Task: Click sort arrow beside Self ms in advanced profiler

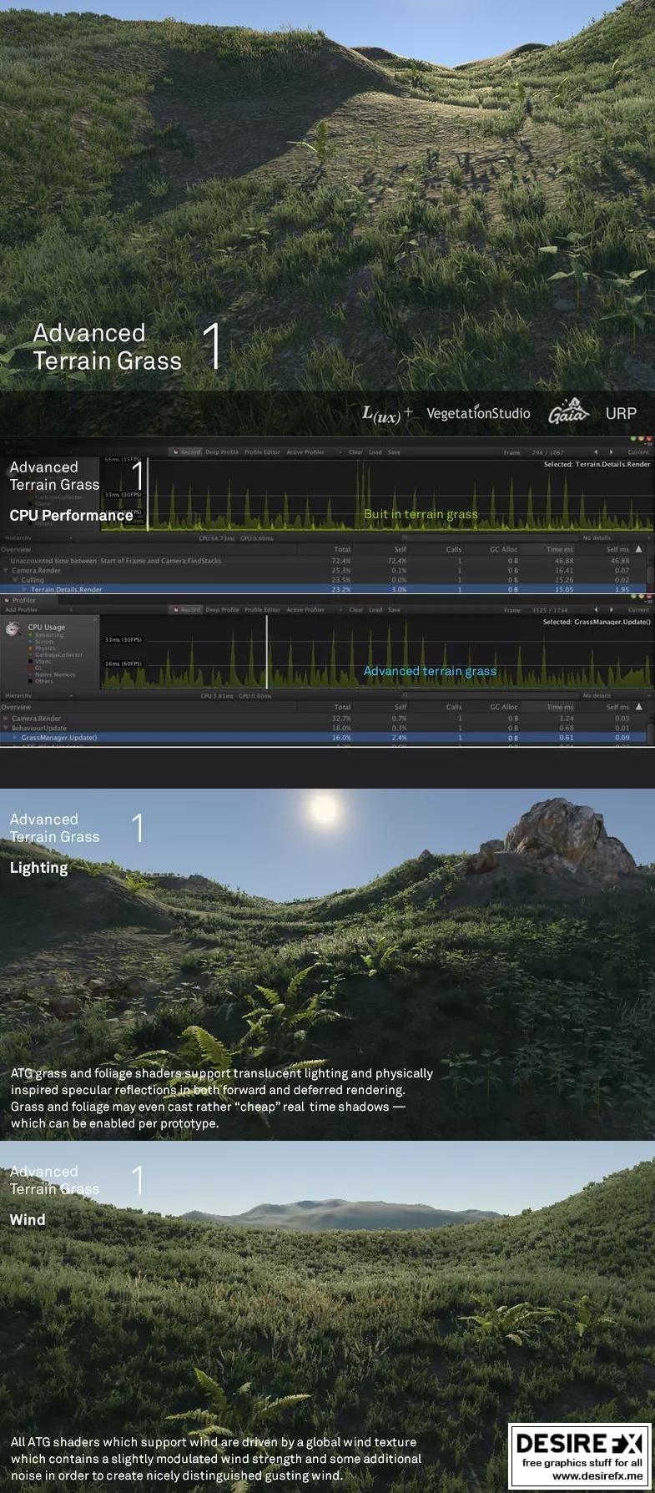Action: pyautogui.click(x=638, y=707)
